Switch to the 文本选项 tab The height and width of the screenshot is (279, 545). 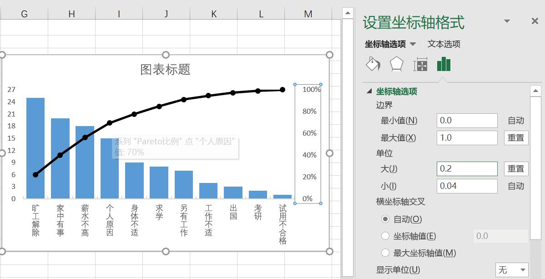click(444, 44)
